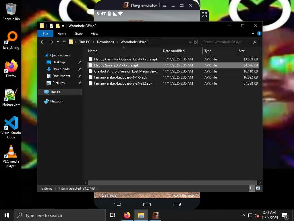Click the New folder quick access toolbar icon

(x=58, y=26)
